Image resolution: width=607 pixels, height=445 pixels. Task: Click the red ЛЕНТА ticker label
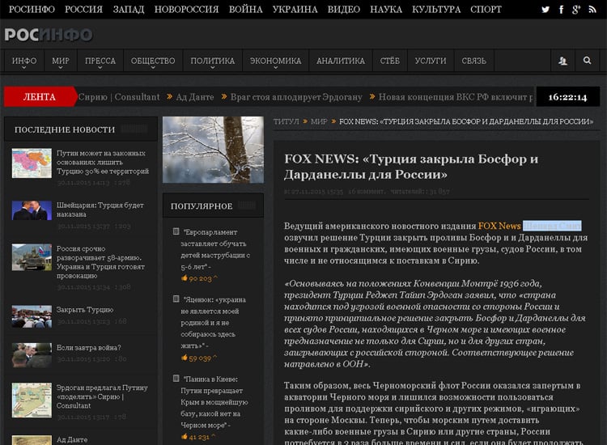40,97
